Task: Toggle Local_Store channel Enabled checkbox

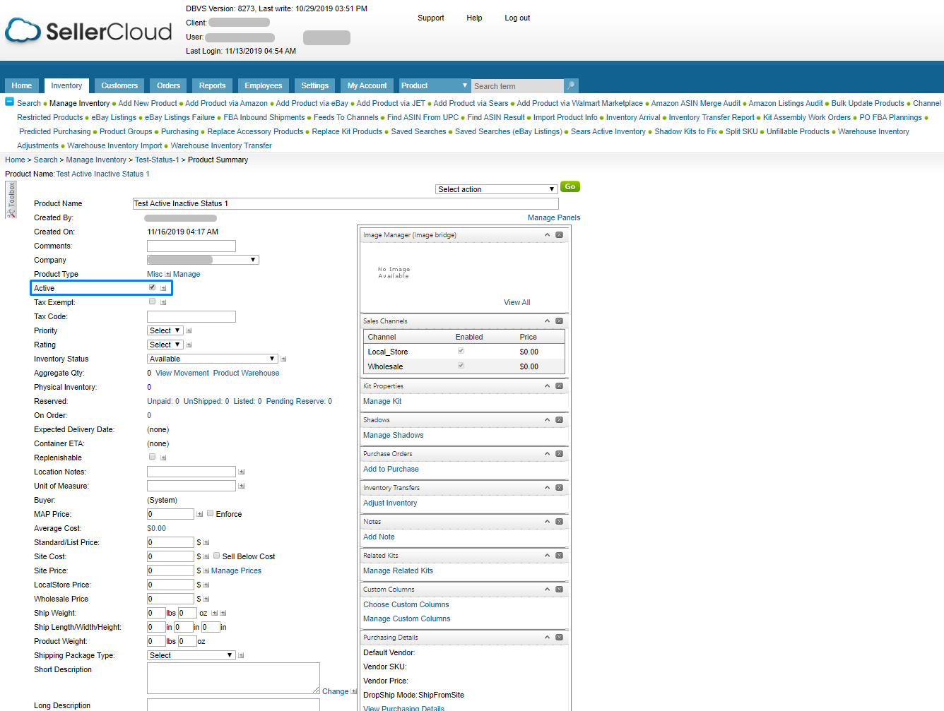Action: pos(461,351)
